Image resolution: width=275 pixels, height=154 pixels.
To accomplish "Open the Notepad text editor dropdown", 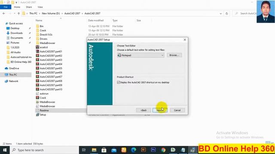I will 141,55.
